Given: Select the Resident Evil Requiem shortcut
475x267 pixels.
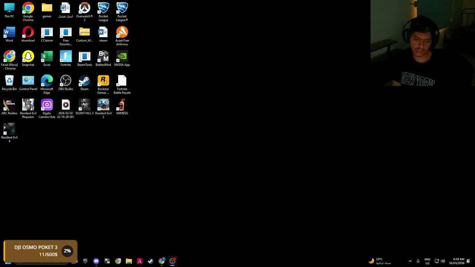Looking at the screenshot, I should [x=28, y=109].
